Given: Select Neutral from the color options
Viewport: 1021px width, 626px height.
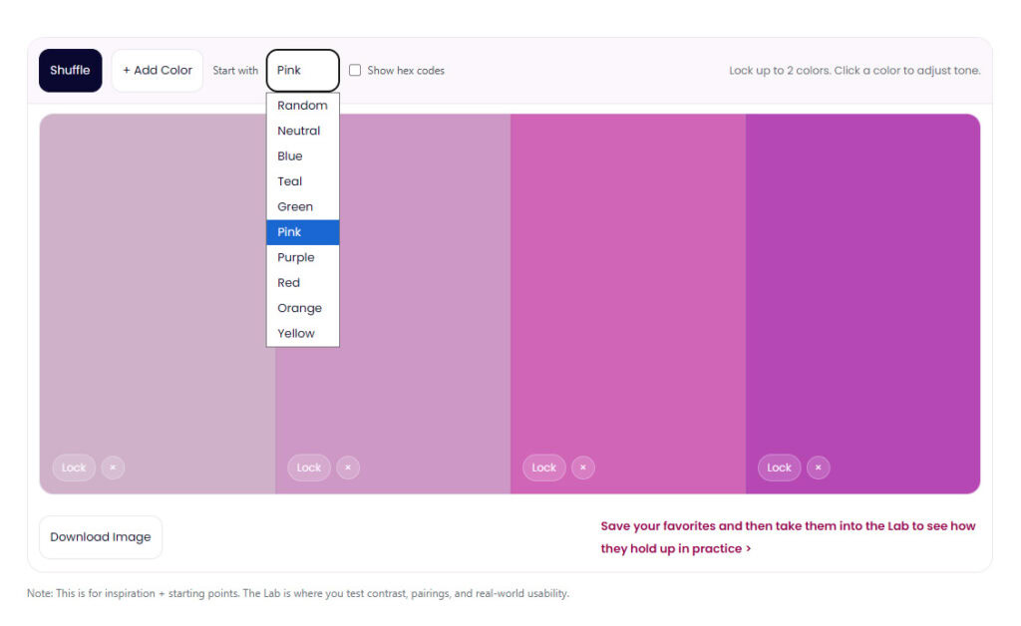Looking at the screenshot, I should click(298, 131).
